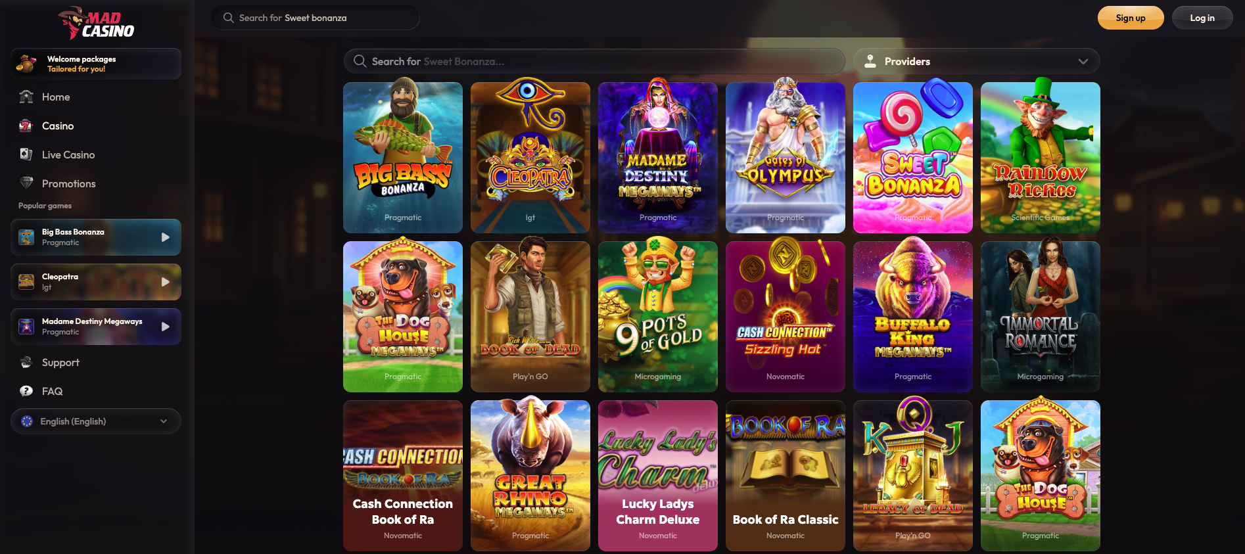Screen dimensions: 1245x554
Task: Click the FAQ question mark icon
Action: pos(26,391)
